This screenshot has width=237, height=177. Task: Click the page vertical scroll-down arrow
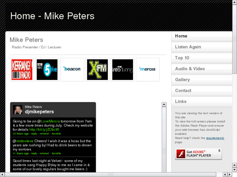pos(235,170)
